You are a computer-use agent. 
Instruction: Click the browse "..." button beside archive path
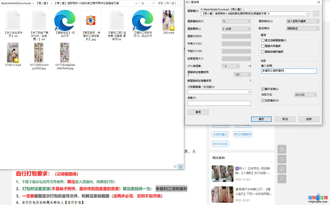coord(316,14)
